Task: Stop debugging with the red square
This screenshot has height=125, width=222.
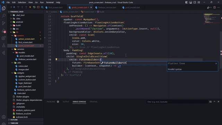Action: tap(38, 7)
